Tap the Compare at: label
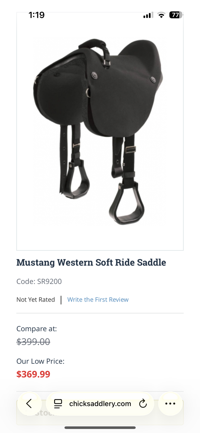This screenshot has height=433, width=200. [37, 329]
